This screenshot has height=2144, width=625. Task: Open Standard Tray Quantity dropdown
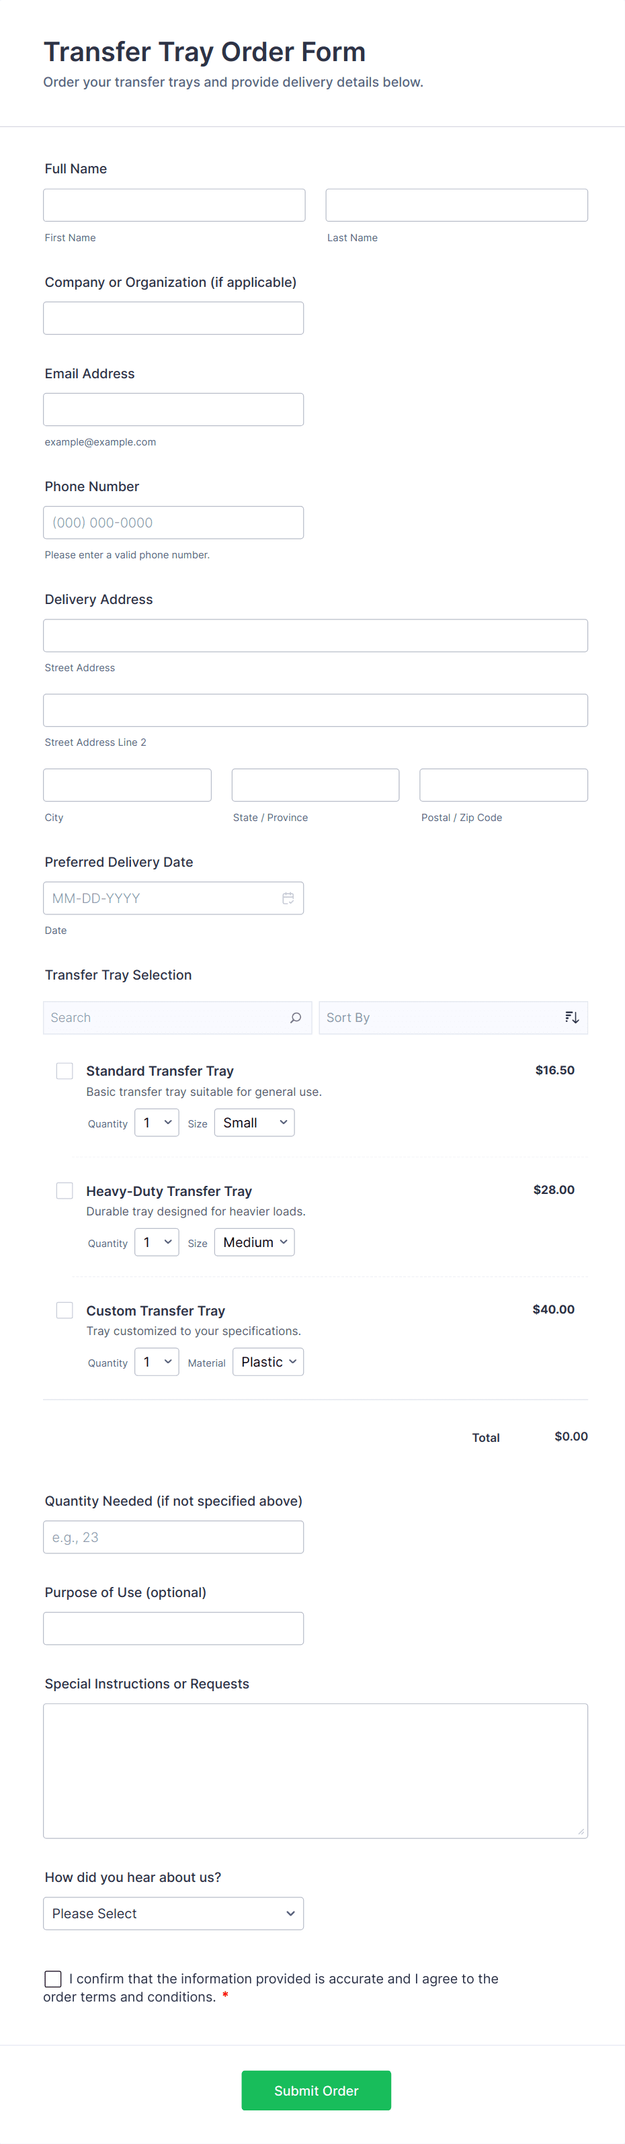[157, 1123]
